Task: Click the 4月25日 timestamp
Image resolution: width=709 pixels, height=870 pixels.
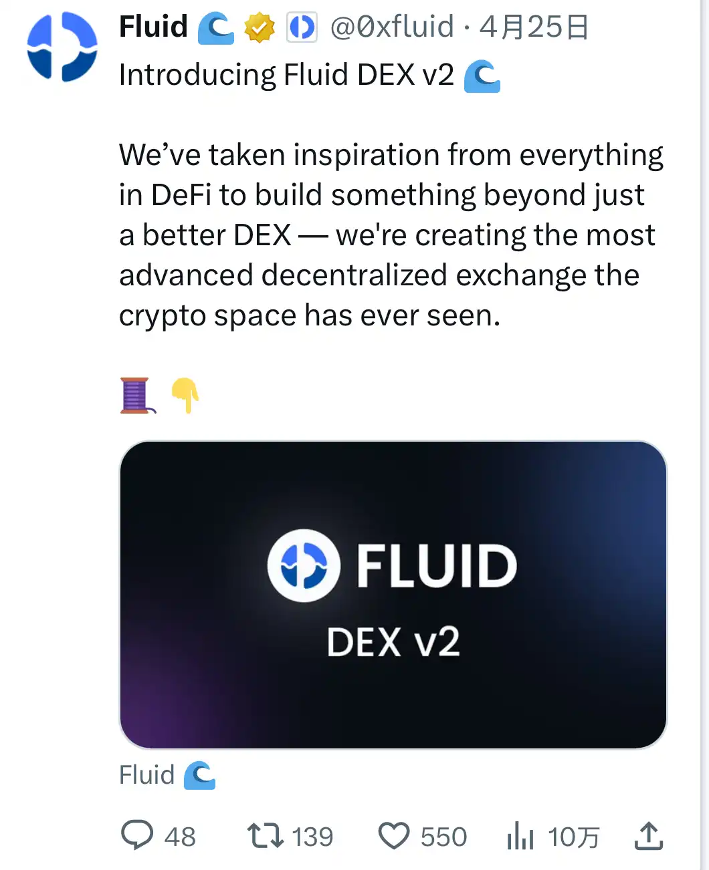Action: pos(534,27)
